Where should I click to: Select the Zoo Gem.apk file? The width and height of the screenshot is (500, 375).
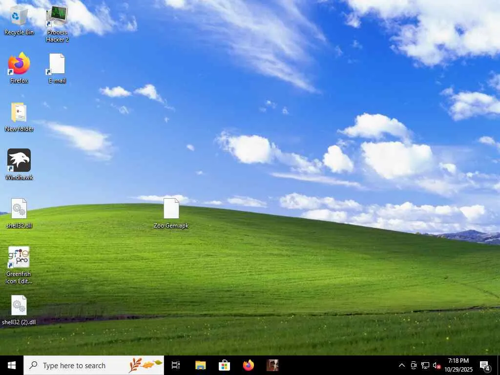pos(171,213)
